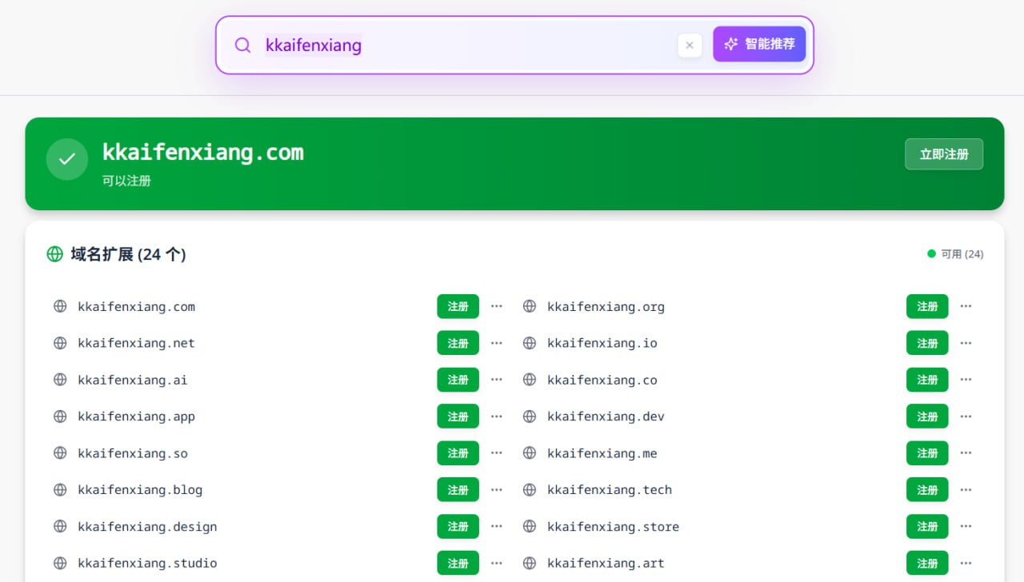Viewport: 1024px width, 582px height.
Task: Click globe icon next to kkaifenxiang.blog
Action: point(60,490)
